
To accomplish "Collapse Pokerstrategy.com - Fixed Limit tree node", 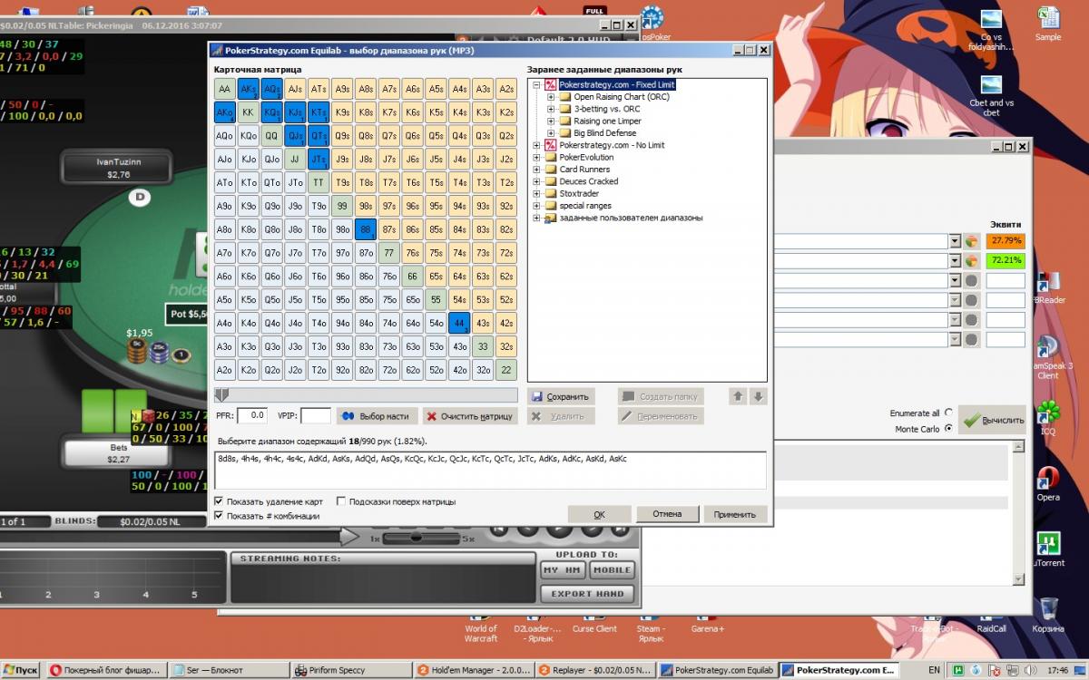I will 536,84.
